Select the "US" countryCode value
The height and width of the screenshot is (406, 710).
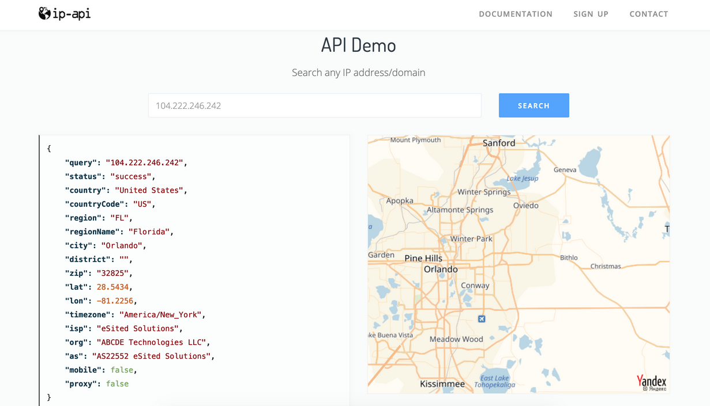(142, 204)
